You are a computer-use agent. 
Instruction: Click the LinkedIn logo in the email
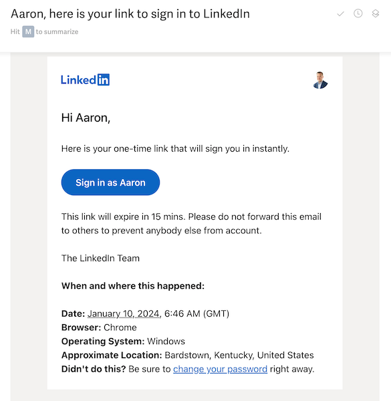point(85,80)
